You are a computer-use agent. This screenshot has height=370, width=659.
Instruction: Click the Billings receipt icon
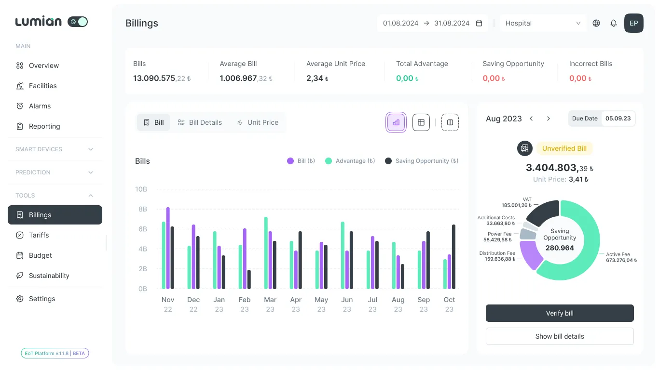[x=20, y=215]
